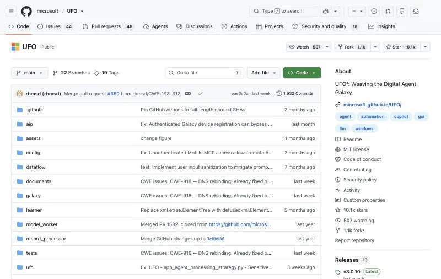View the 1,932 Commits history
Screen dimensions: 441x279
295,93
